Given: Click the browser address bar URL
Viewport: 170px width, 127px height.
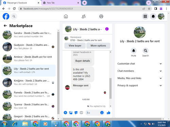Looking at the screenshot, I should click(48, 8).
